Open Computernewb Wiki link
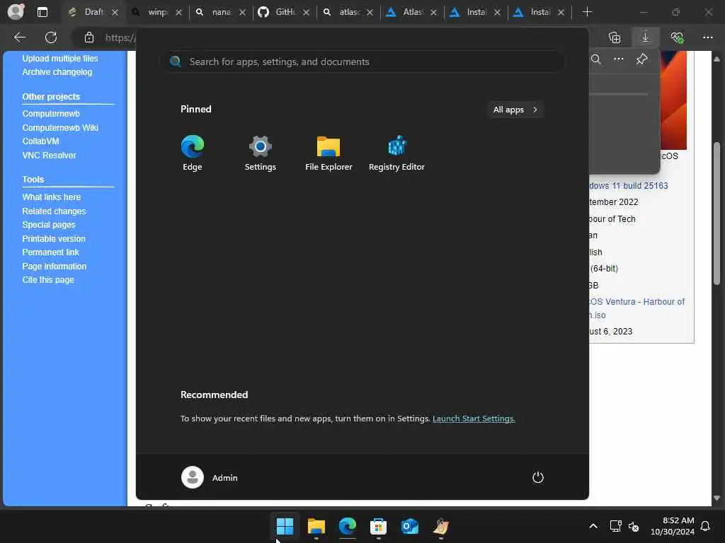The height and width of the screenshot is (543, 725). point(60,127)
